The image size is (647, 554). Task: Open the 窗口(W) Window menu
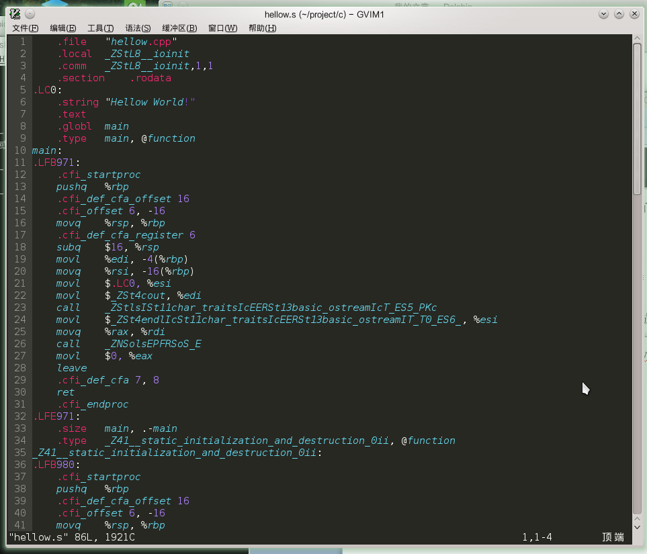click(x=223, y=28)
